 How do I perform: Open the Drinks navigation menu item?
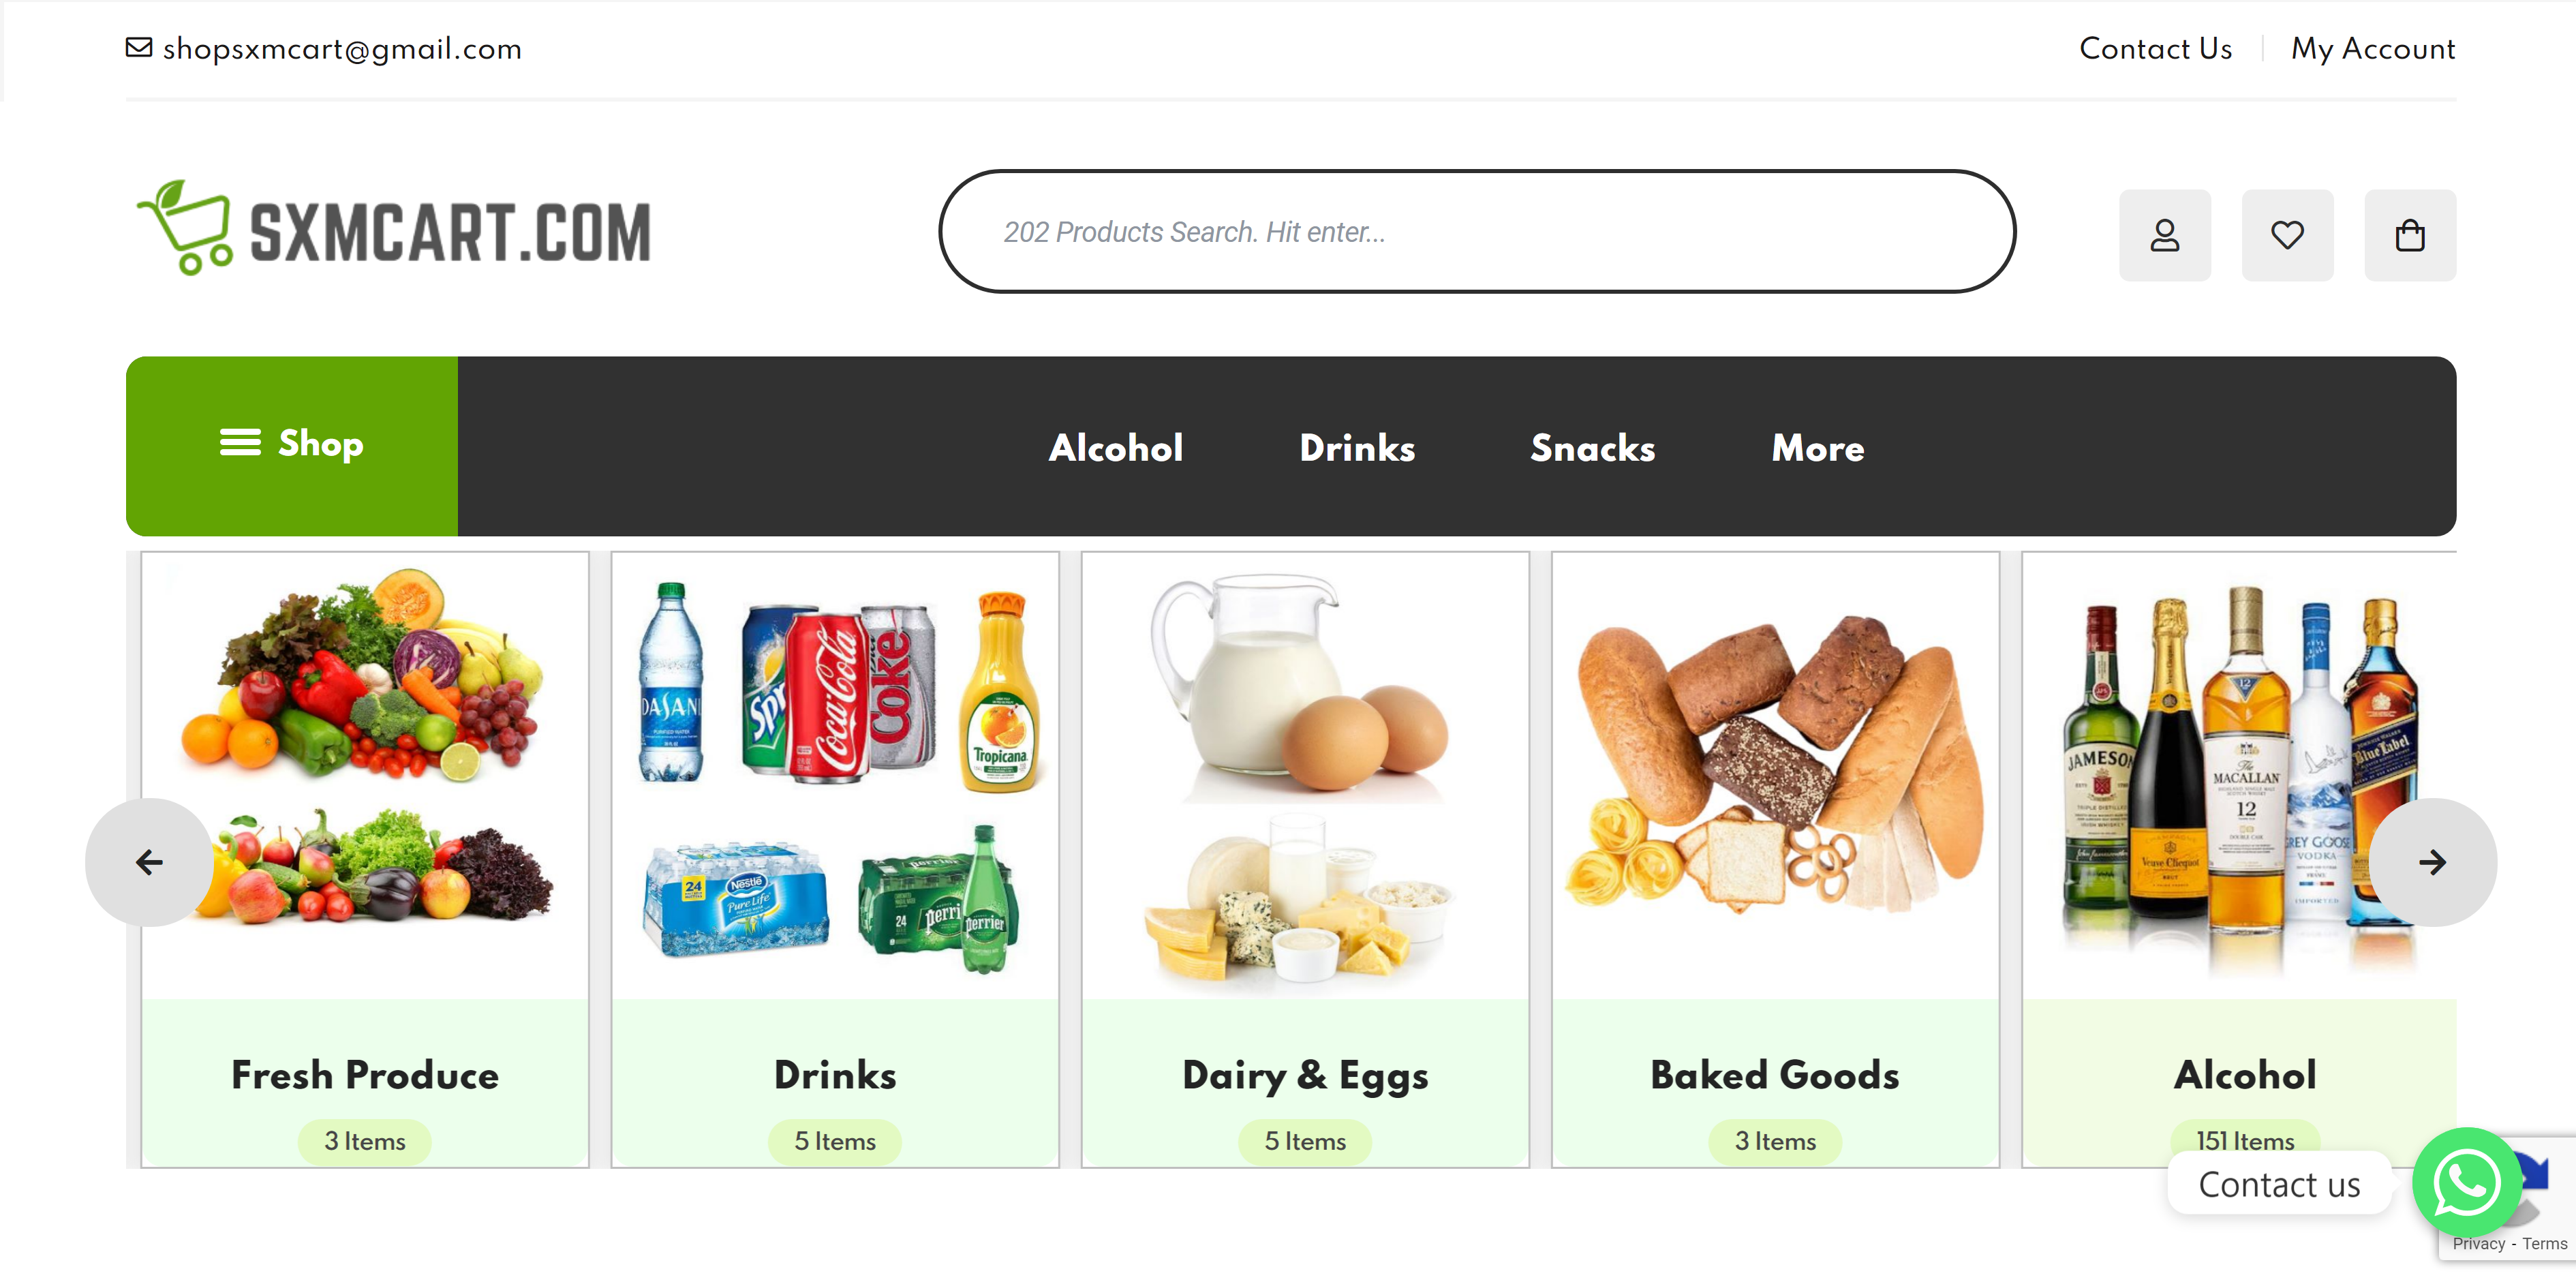click(1356, 447)
